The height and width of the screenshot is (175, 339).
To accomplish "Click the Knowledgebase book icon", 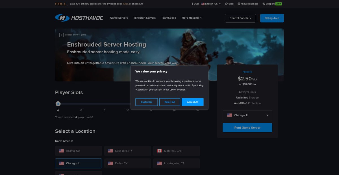I will [239, 4].
